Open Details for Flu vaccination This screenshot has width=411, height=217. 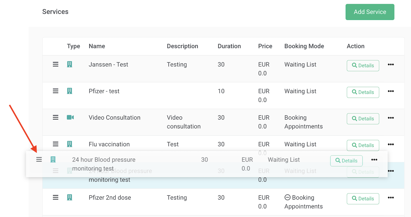(363, 145)
